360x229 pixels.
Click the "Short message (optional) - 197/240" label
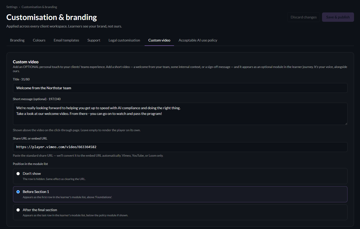coord(37,99)
